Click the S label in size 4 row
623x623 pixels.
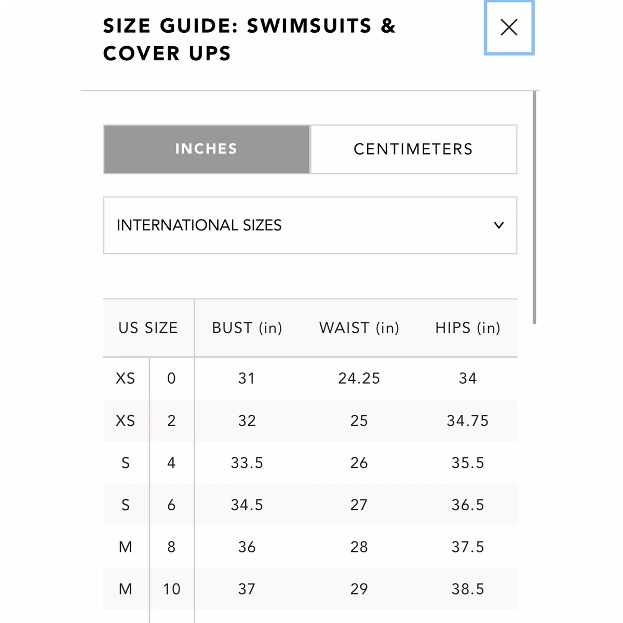[x=125, y=463]
